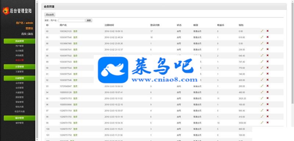Image resolution: width=294 pixels, height=141 pixels.
Task: Remove member ID 92 with the red X
Action: pos(268,80)
